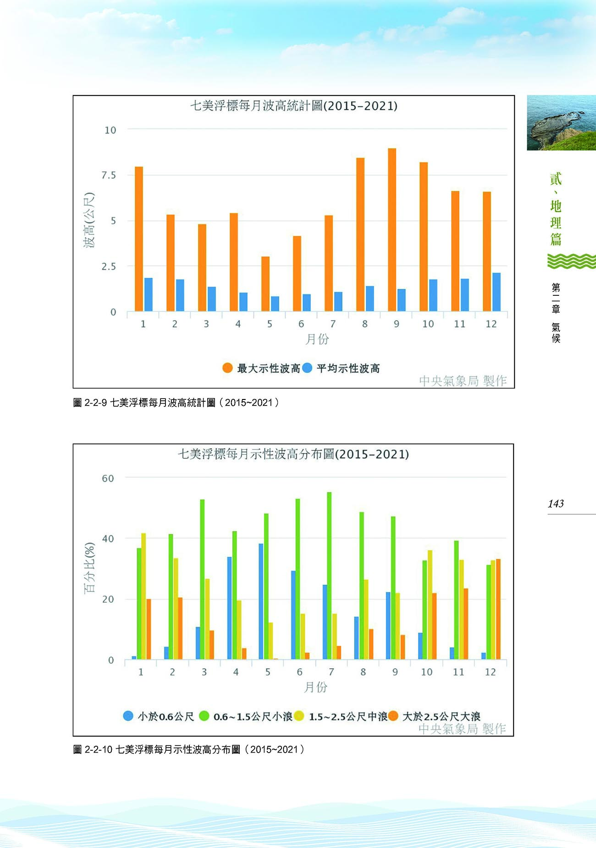The width and height of the screenshot is (596, 848).
Task: Click the yellow 1.5~2.5公尺中浪 legend dot
Action: (299, 716)
